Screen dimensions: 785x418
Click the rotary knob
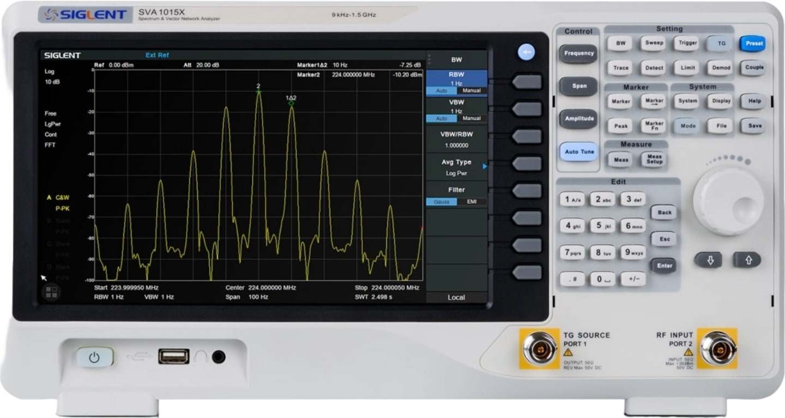click(728, 201)
